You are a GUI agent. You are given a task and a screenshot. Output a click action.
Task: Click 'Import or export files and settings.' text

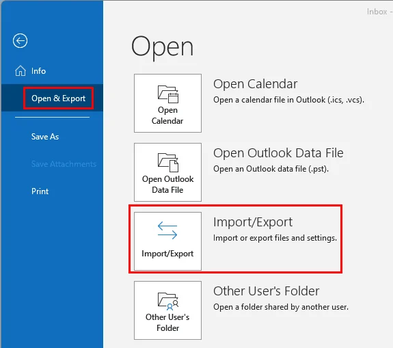[x=275, y=238]
